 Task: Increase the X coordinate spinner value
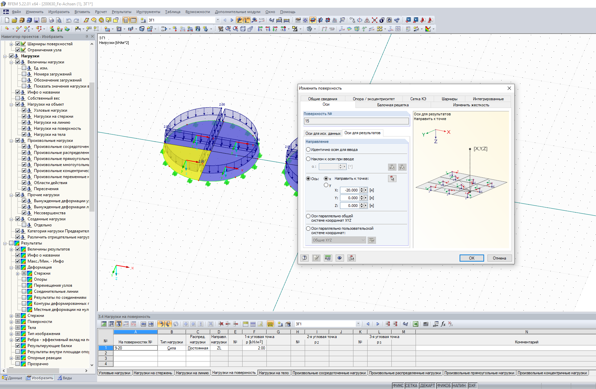click(361, 189)
